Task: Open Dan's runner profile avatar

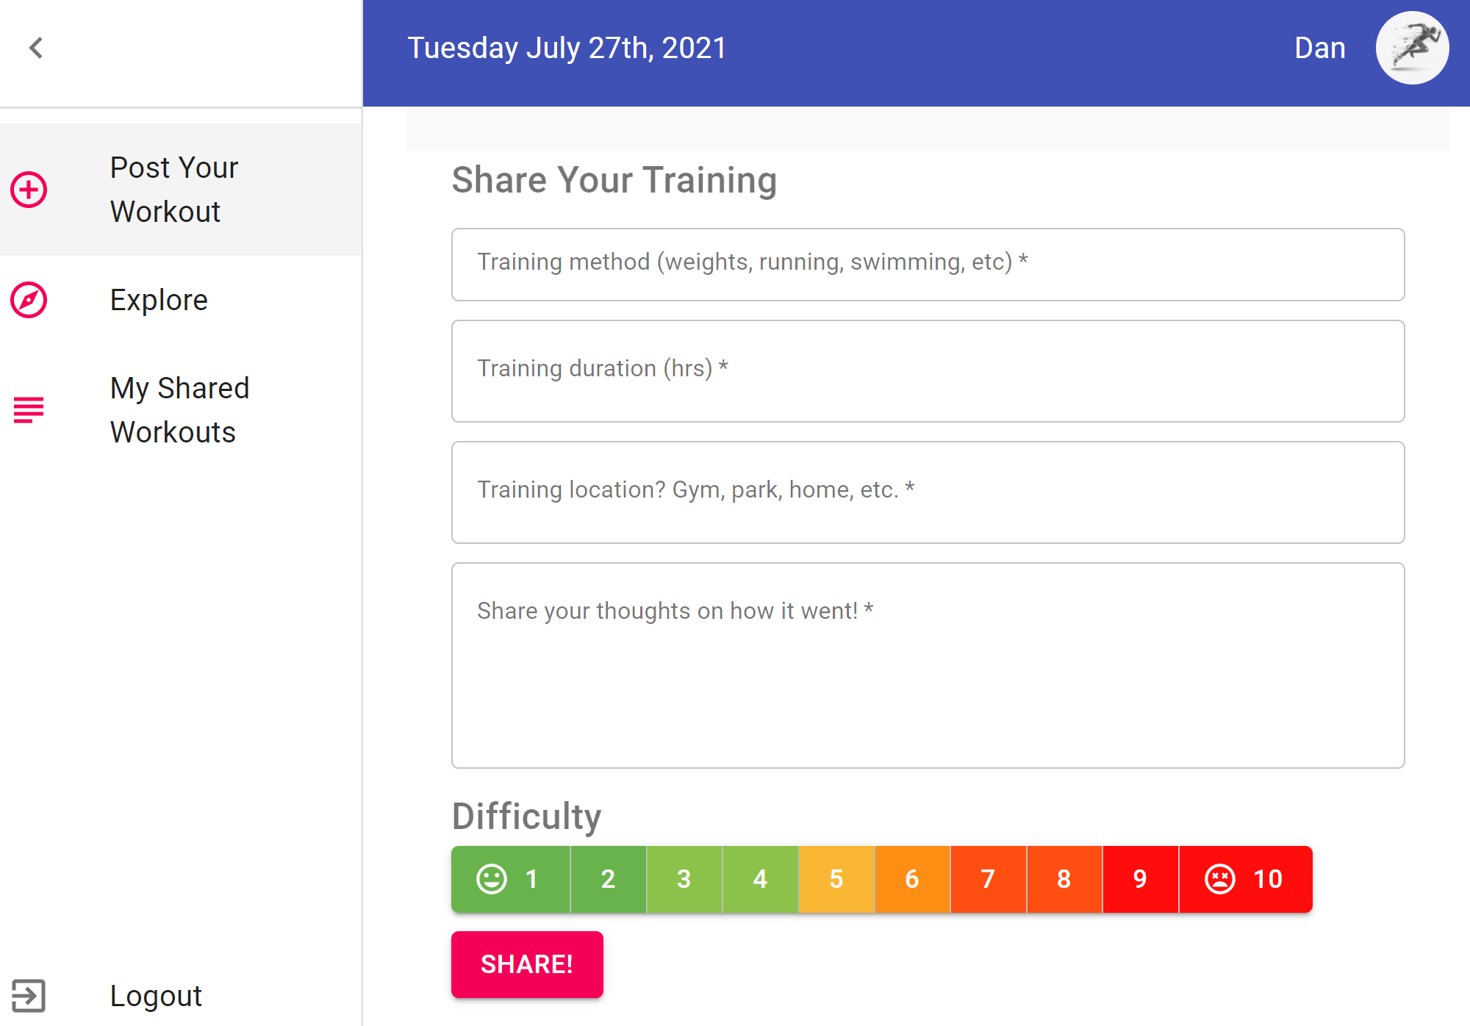Action: pyautogui.click(x=1412, y=49)
